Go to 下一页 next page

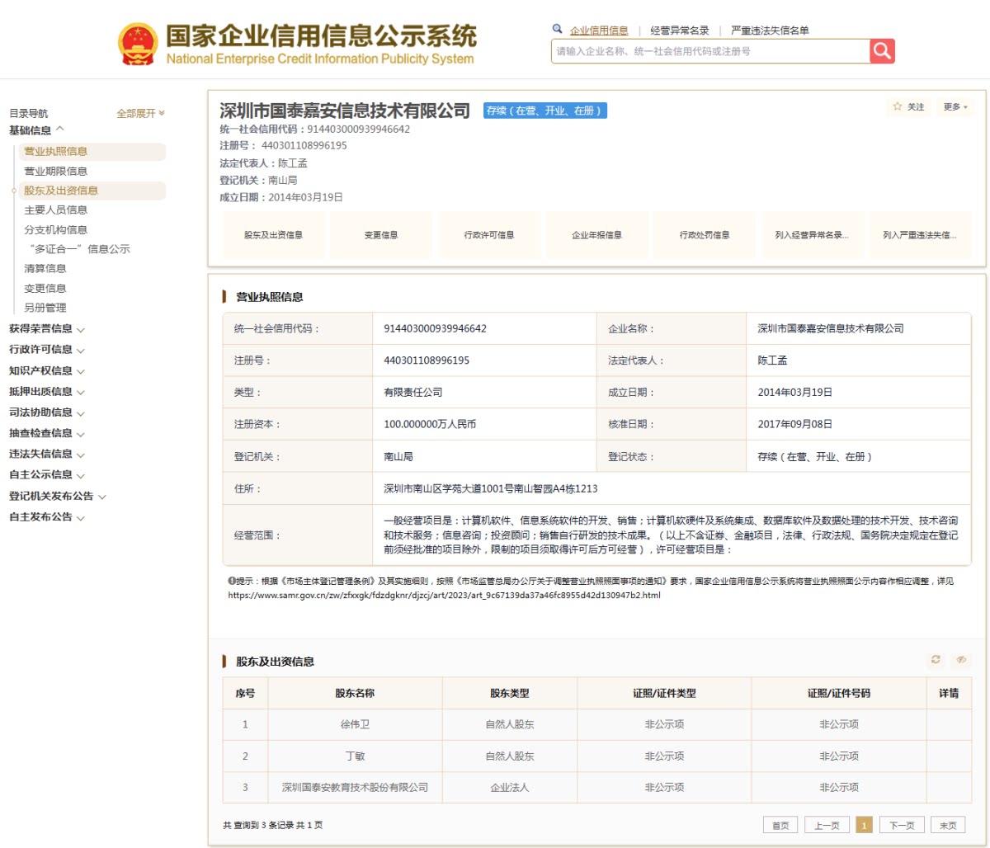tap(902, 825)
